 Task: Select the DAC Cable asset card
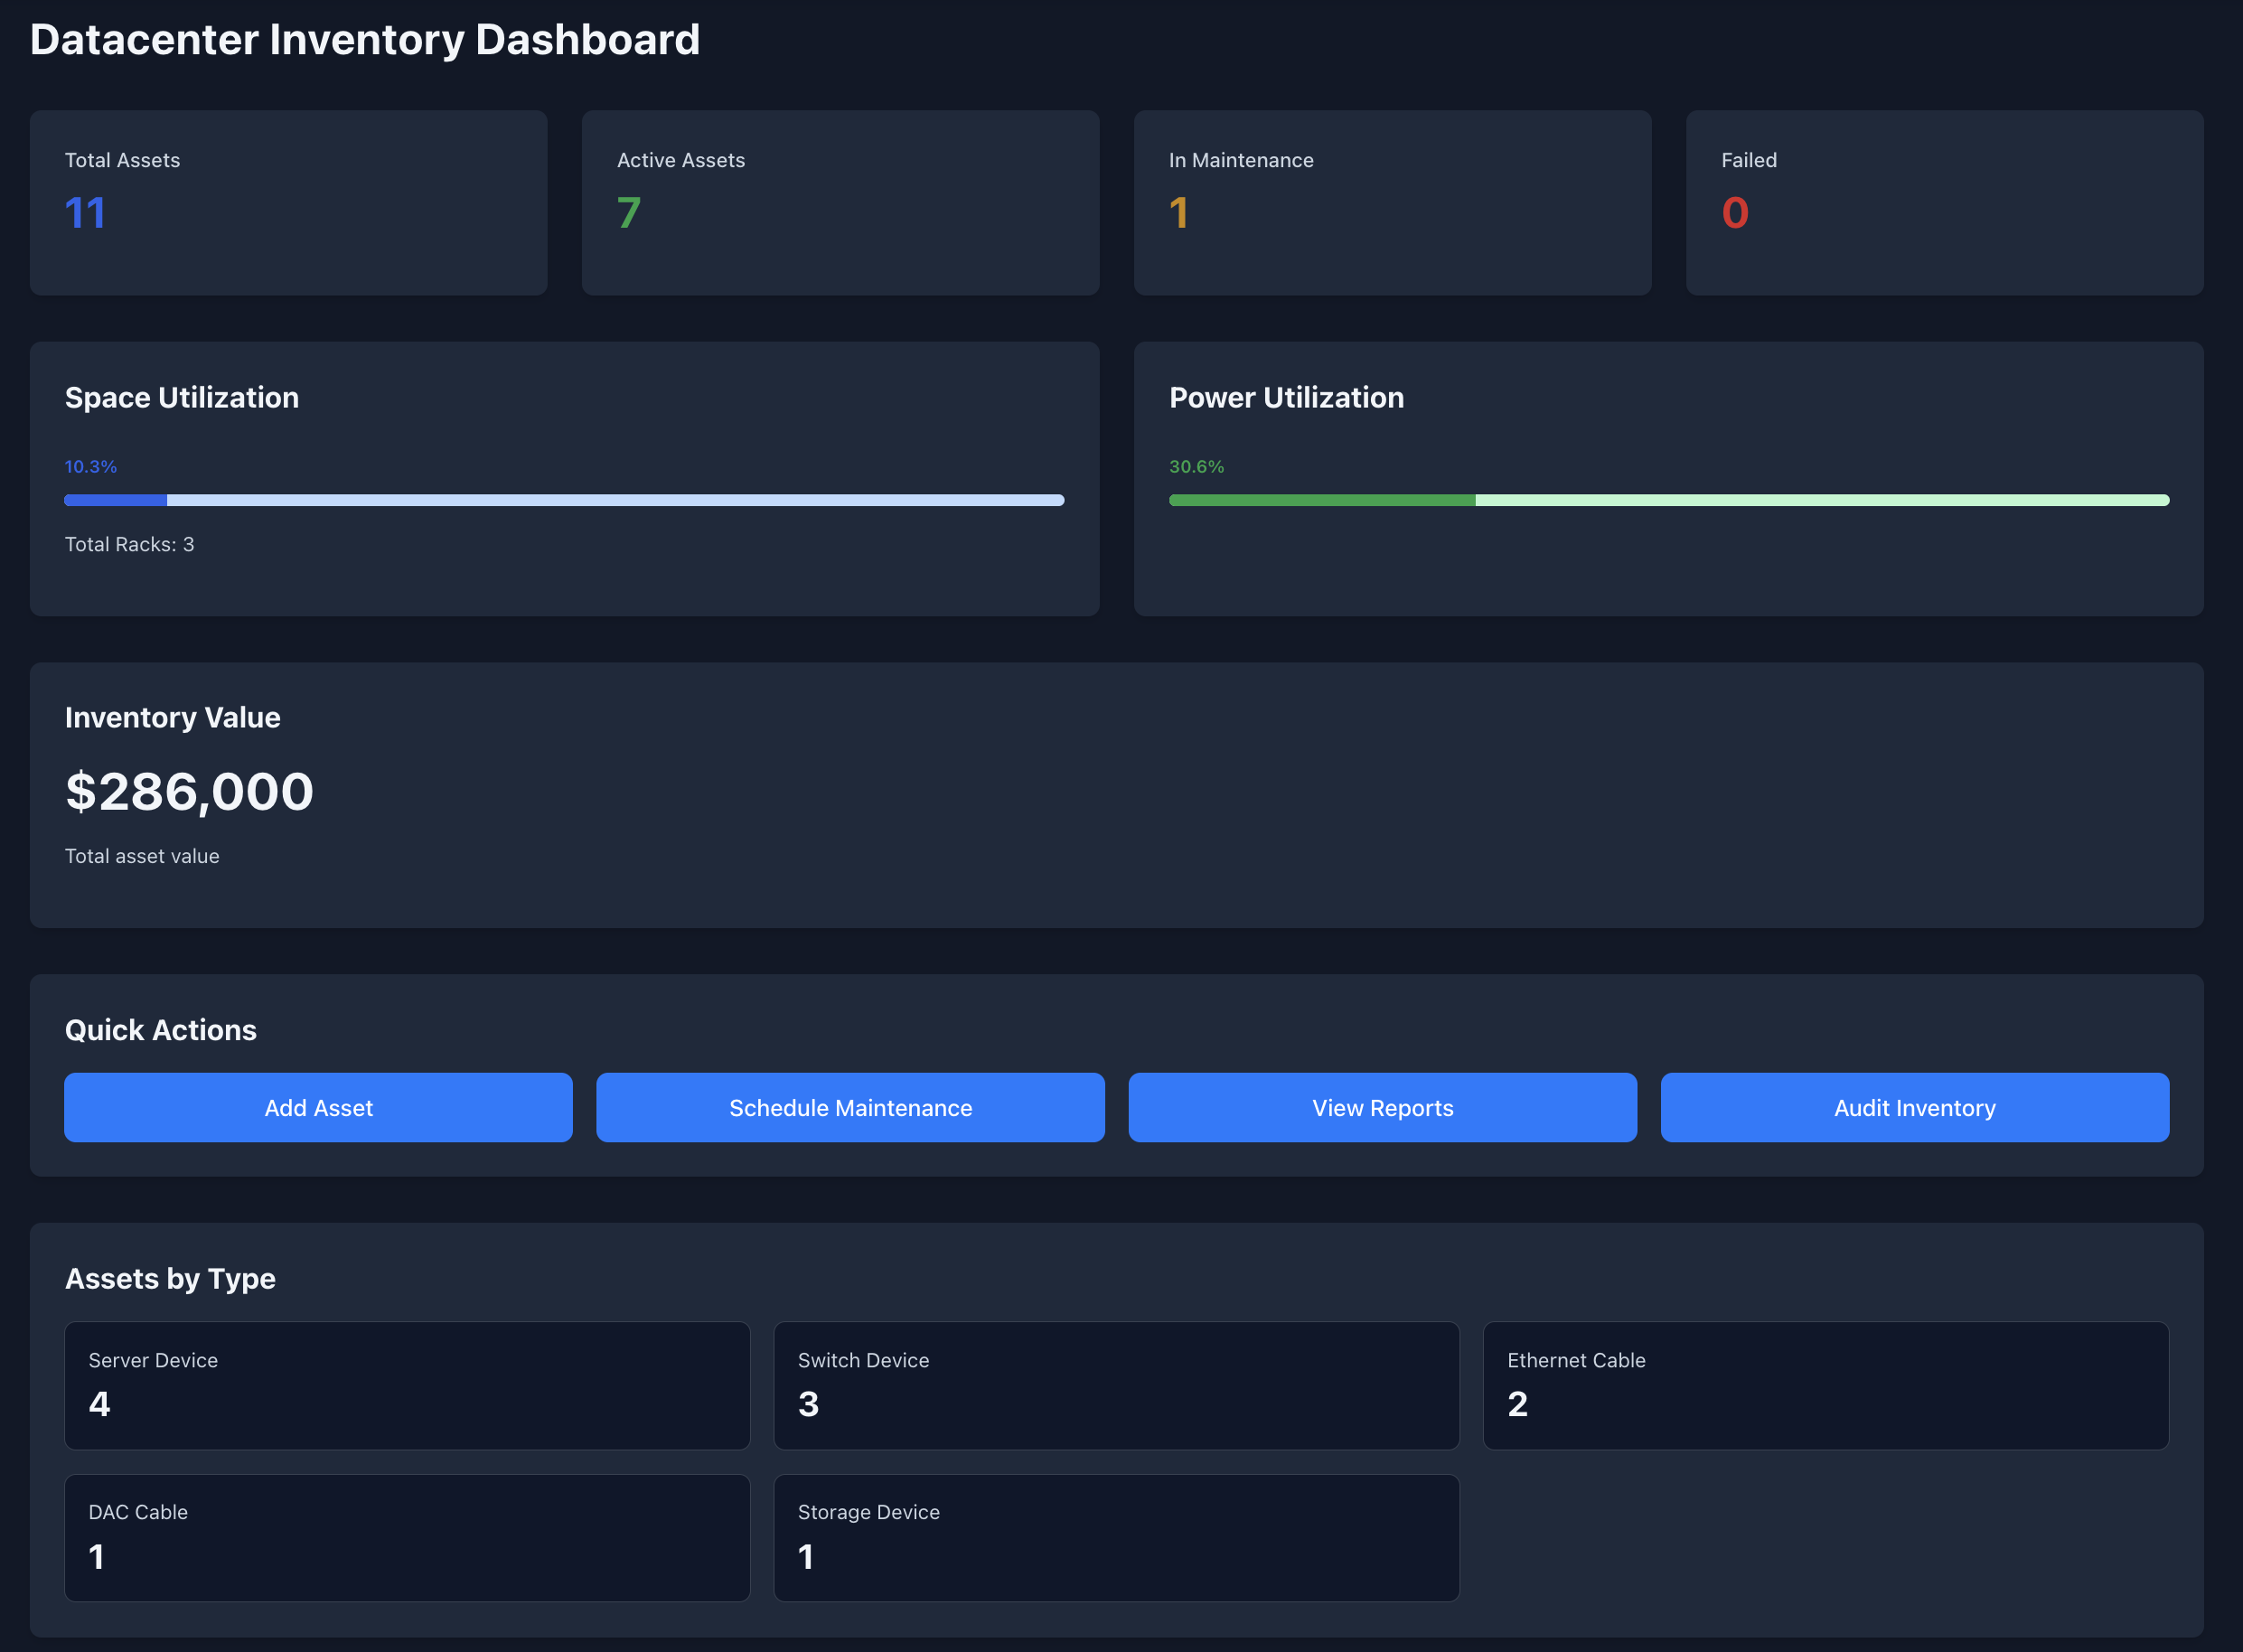click(x=406, y=1538)
